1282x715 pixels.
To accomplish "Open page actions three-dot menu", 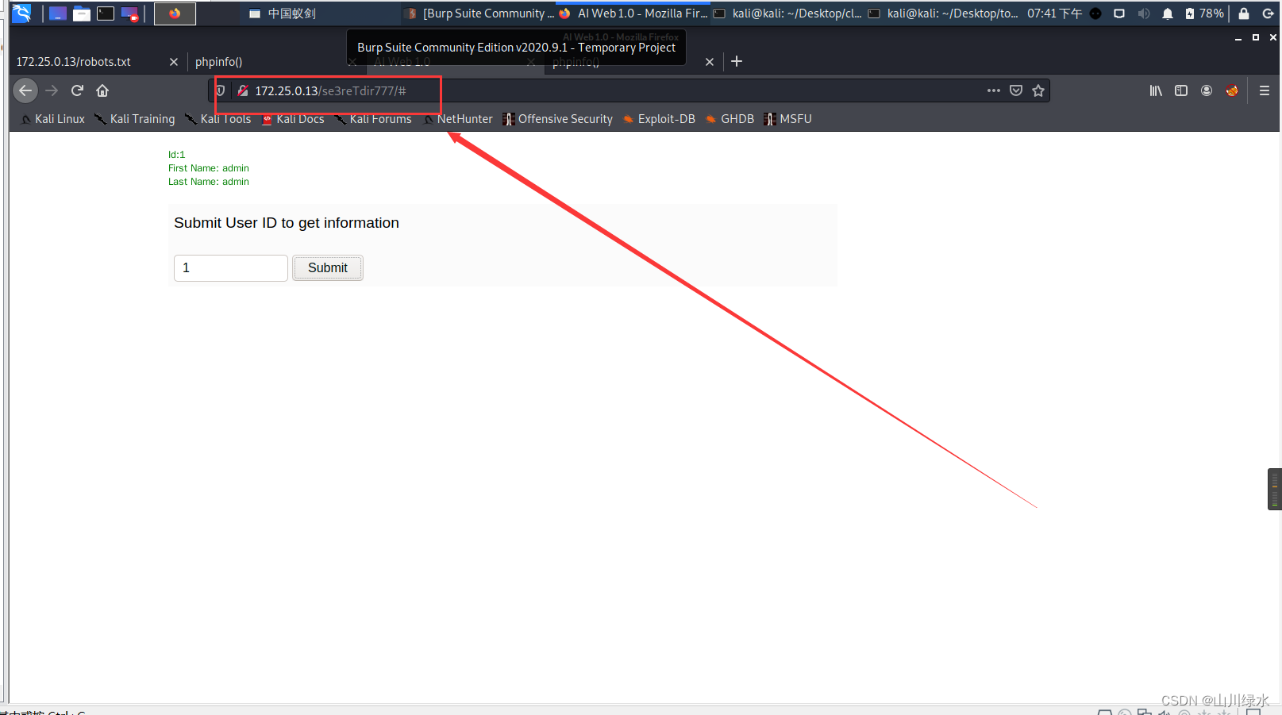I will [x=994, y=90].
